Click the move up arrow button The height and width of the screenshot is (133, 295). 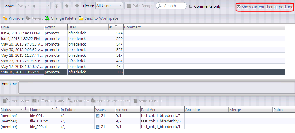(66, 6)
